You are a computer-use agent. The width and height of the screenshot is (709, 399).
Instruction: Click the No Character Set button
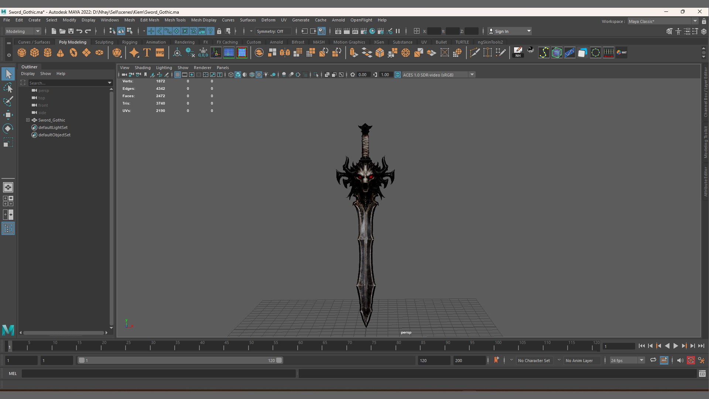pos(534,361)
